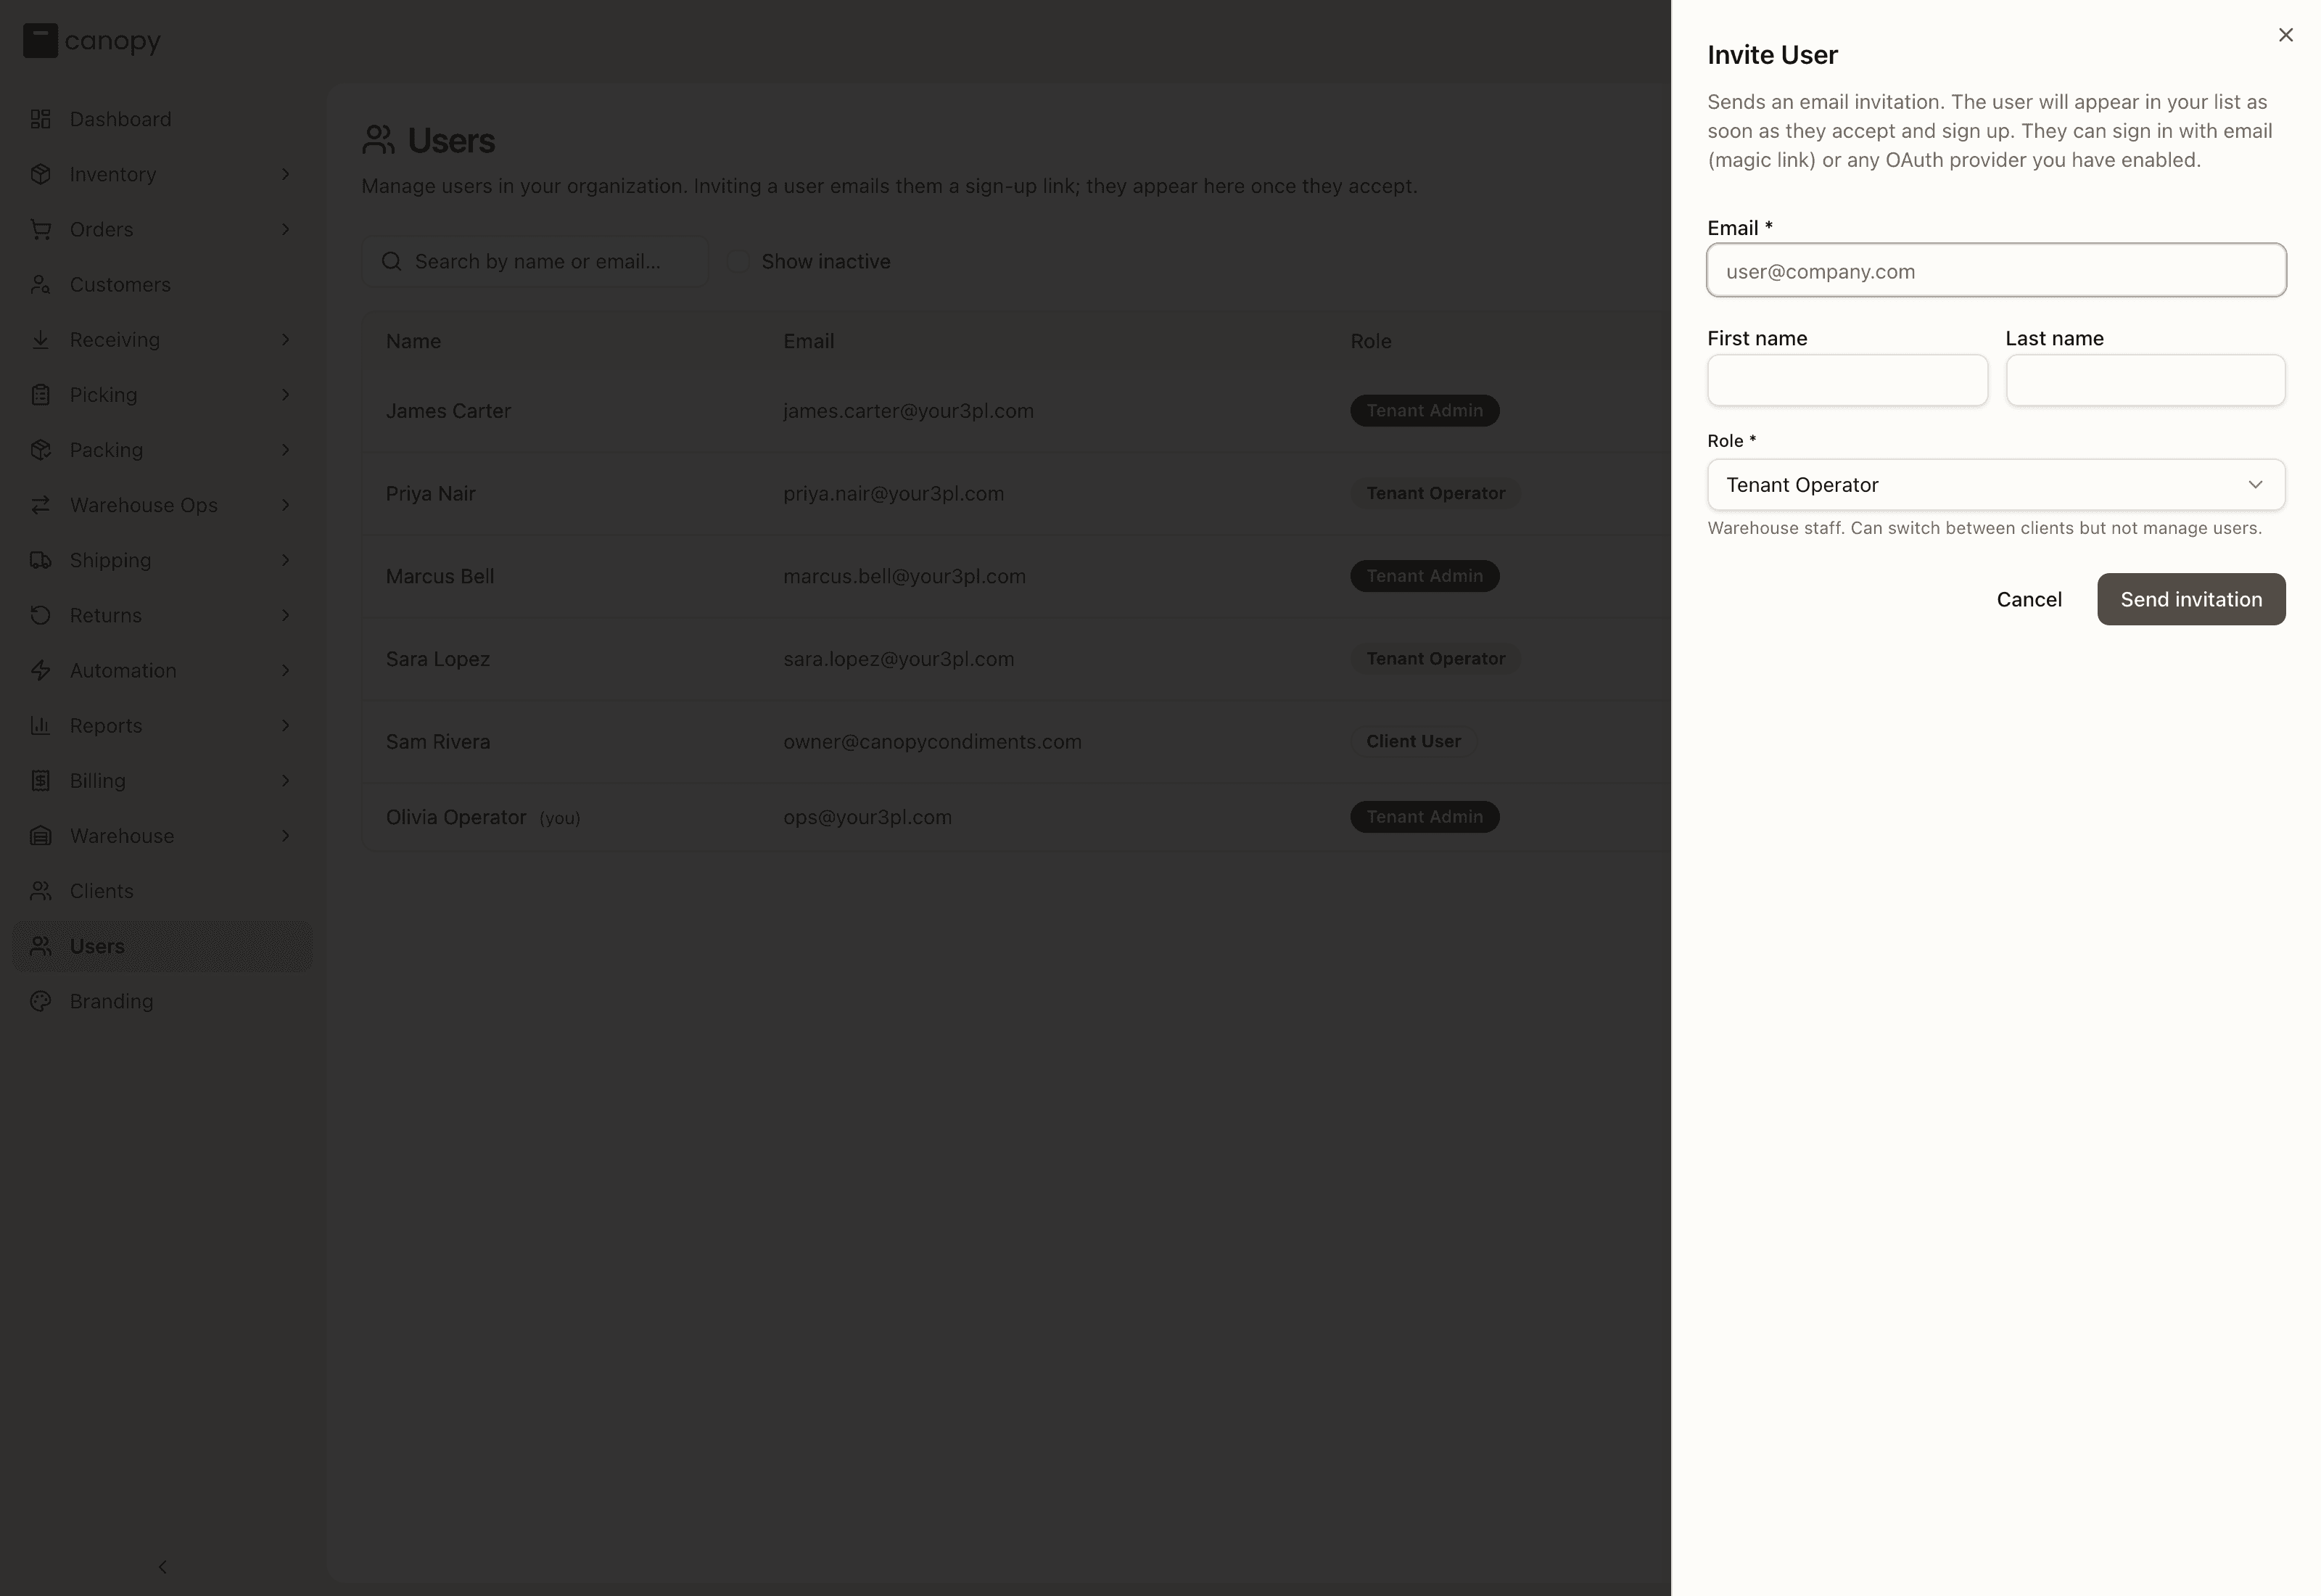Open the Branding page
Image resolution: width=2321 pixels, height=1596 pixels.
tap(162, 1001)
